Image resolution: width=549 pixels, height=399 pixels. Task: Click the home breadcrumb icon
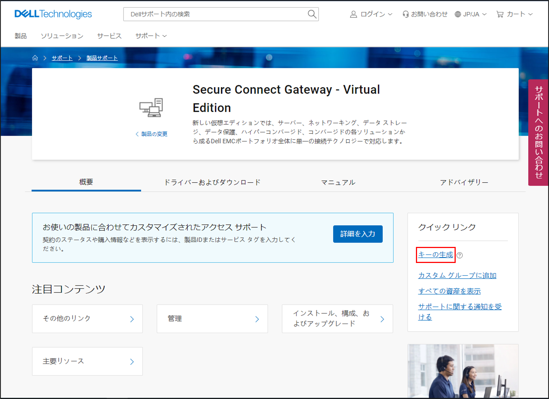pos(35,58)
